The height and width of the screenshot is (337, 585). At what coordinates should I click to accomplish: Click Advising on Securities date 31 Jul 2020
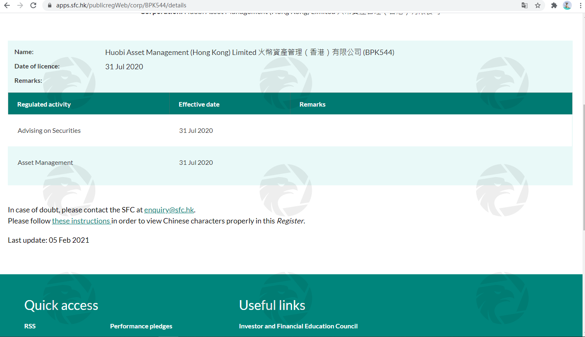pyautogui.click(x=196, y=130)
